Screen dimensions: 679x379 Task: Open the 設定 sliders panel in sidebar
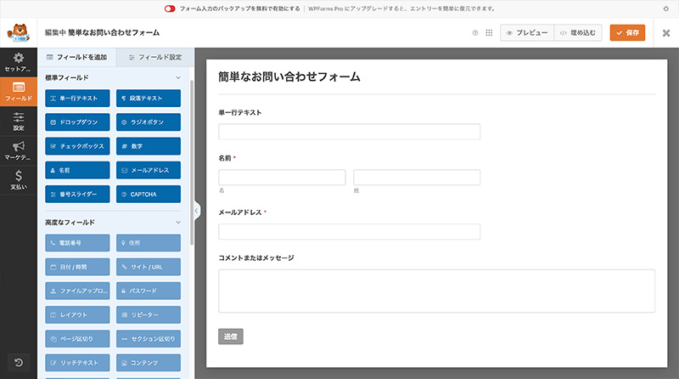click(x=18, y=122)
